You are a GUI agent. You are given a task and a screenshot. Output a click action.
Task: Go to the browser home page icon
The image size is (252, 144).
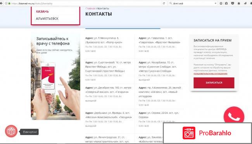239,3
